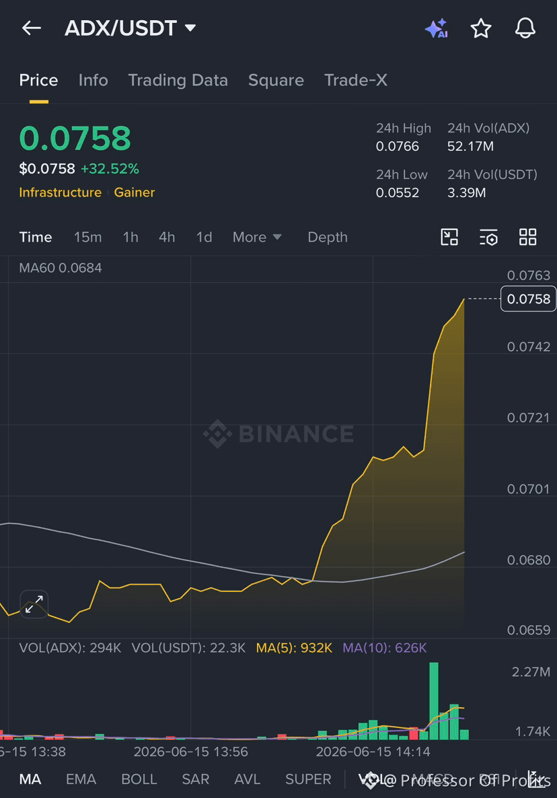Tap the MA60 0.0684 indicator label
This screenshot has height=798, width=557.
coord(60,268)
